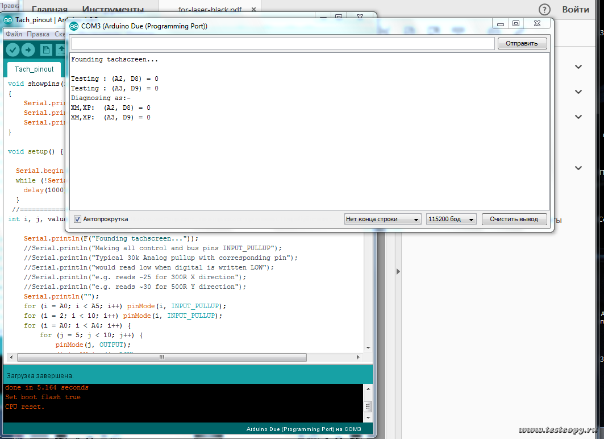Open the 115200 бод baud rate dropdown

point(452,219)
